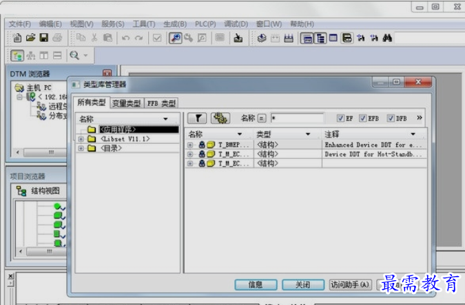
Task: Click the name filter input field
Action: pyautogui.click(x=297, y=118)
